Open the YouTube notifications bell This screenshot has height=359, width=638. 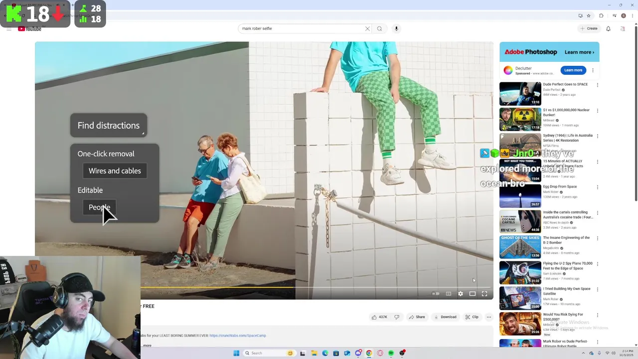(608, 28)
